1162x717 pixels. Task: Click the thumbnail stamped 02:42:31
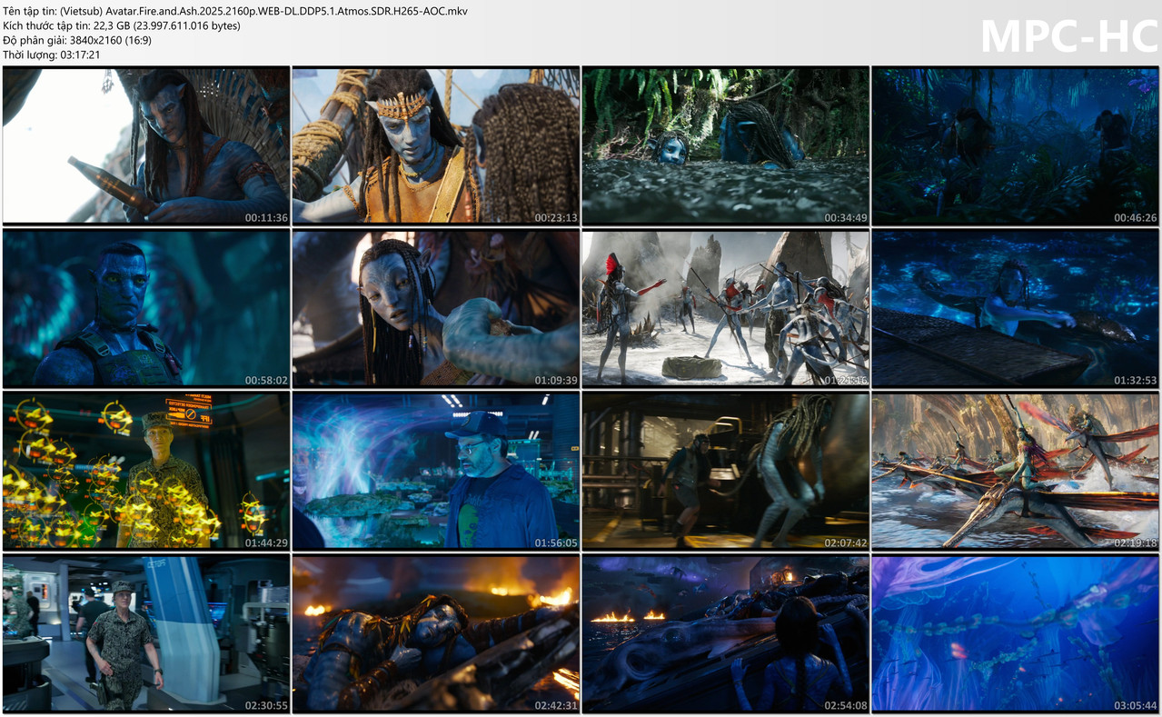click(x=436, y=633)
